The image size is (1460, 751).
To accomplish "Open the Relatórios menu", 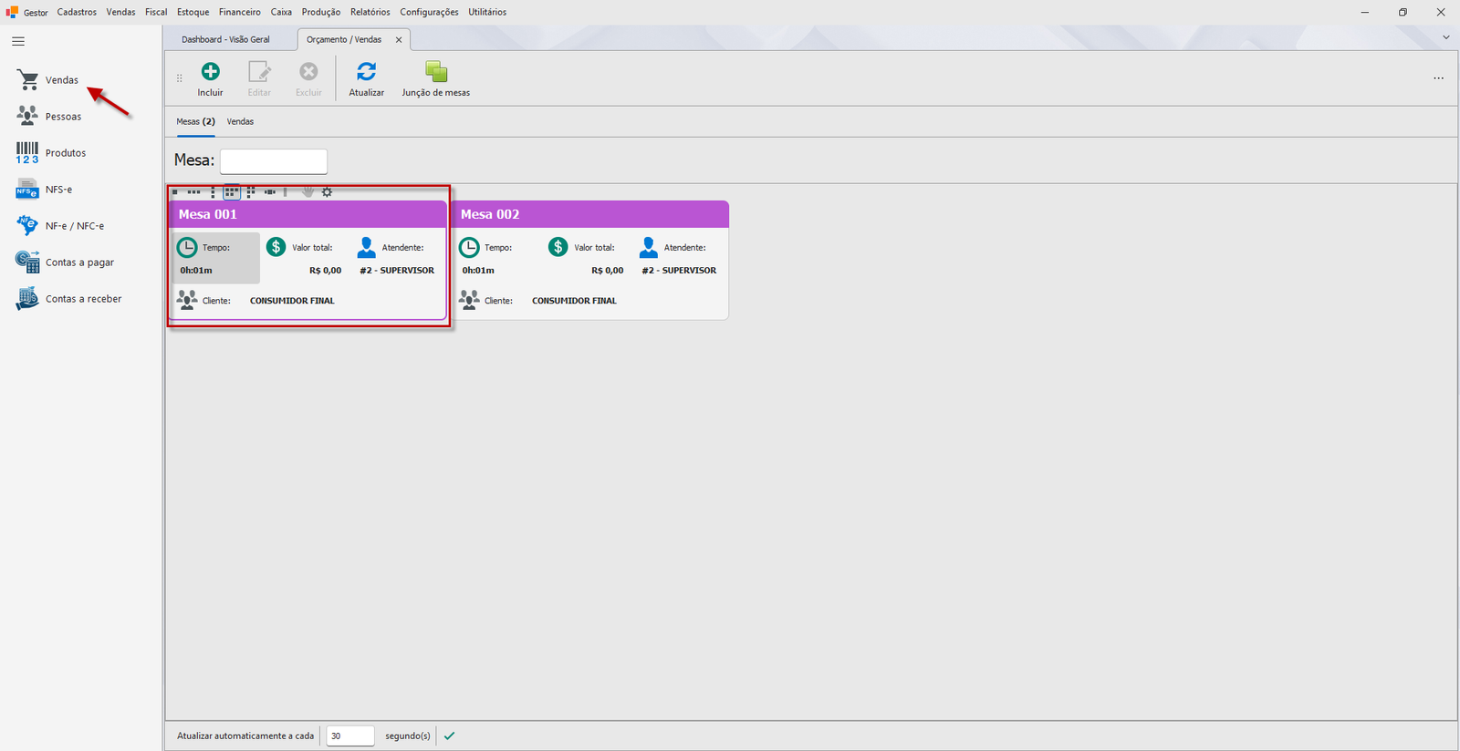I will (x=370, y=12).
